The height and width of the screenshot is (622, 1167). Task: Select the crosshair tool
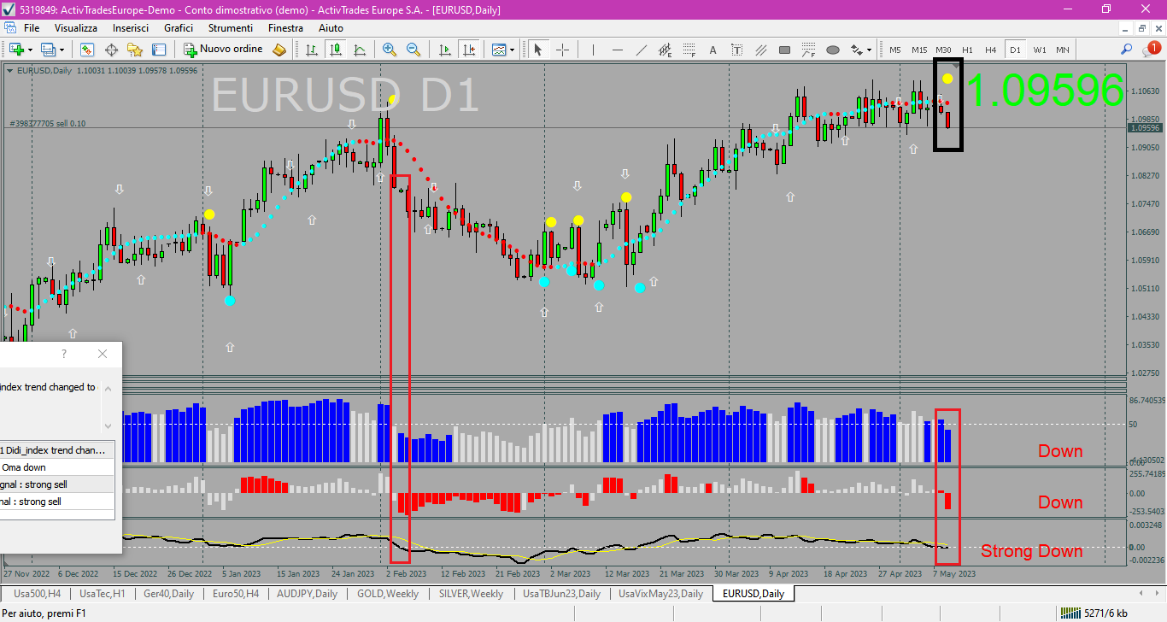562,50
